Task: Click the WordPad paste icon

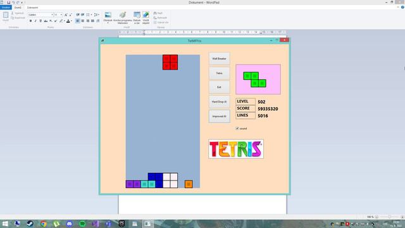Action: click(6, 15)
